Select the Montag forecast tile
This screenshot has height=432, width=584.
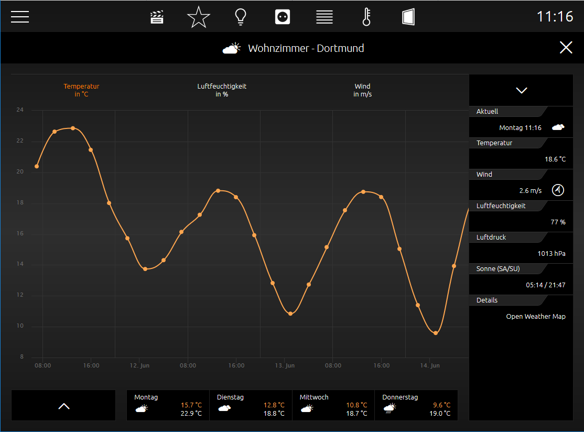click(168, 406)
